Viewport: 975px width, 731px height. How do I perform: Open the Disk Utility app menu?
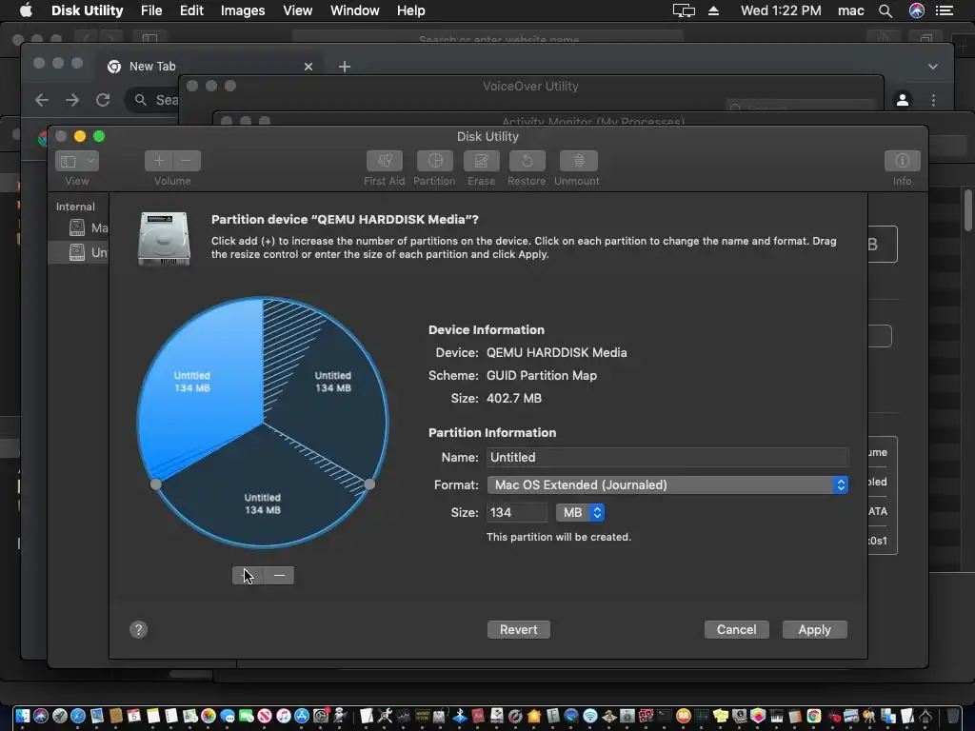(x=87, y=10)
